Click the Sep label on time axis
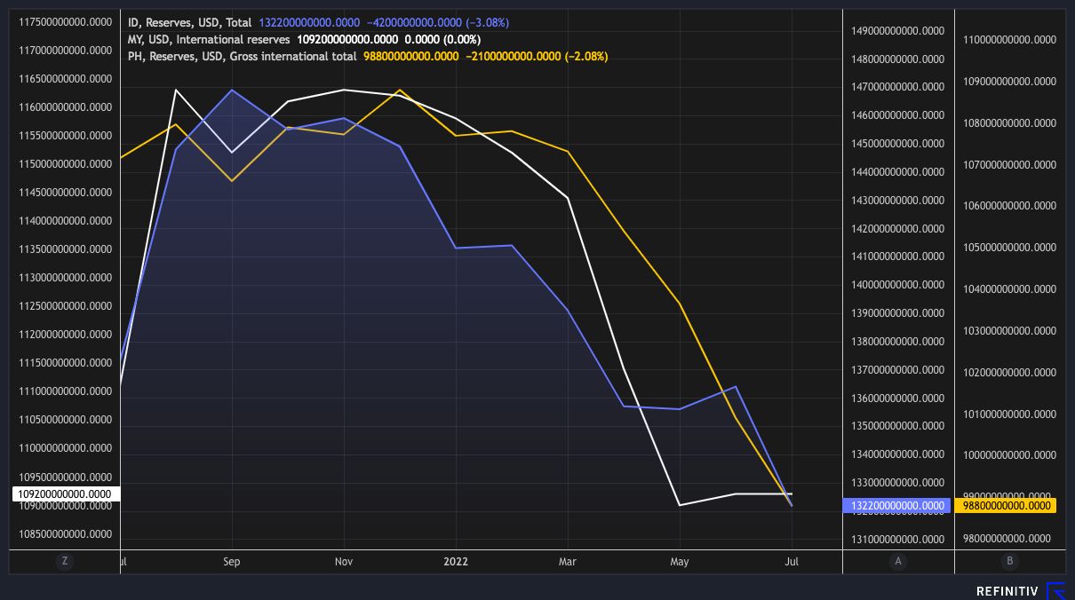The width and height of the screenshot is (1075, 600). click(x=232, y=561)
